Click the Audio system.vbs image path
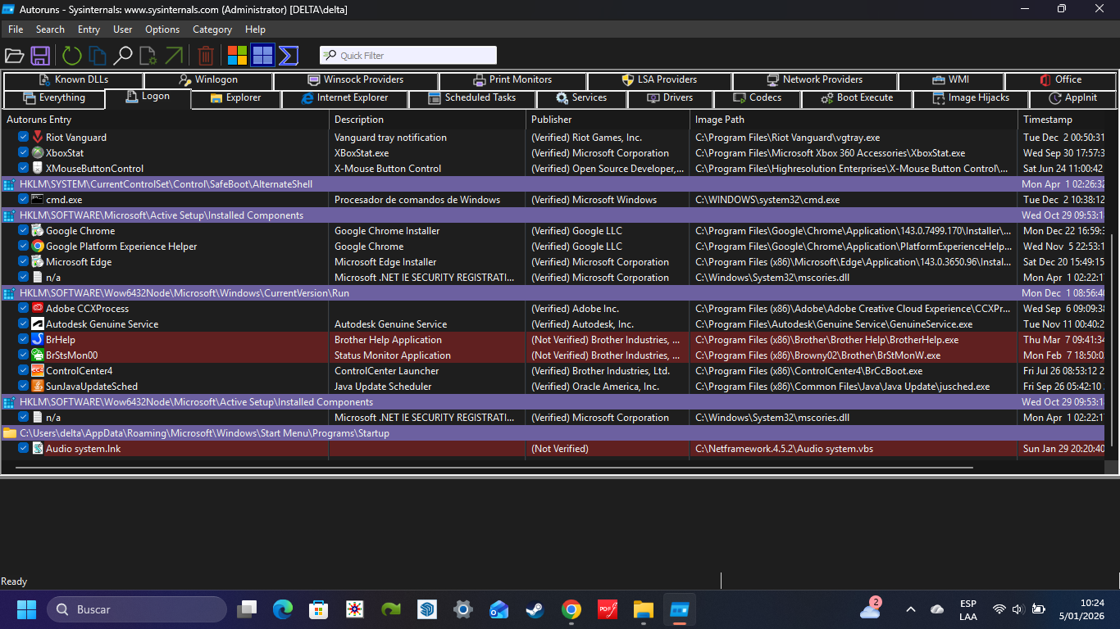The height and width of the screenshot is (629, 1120). tap(785, 449)
